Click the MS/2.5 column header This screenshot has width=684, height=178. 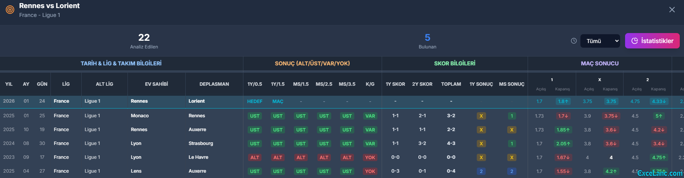coord(324,84)
